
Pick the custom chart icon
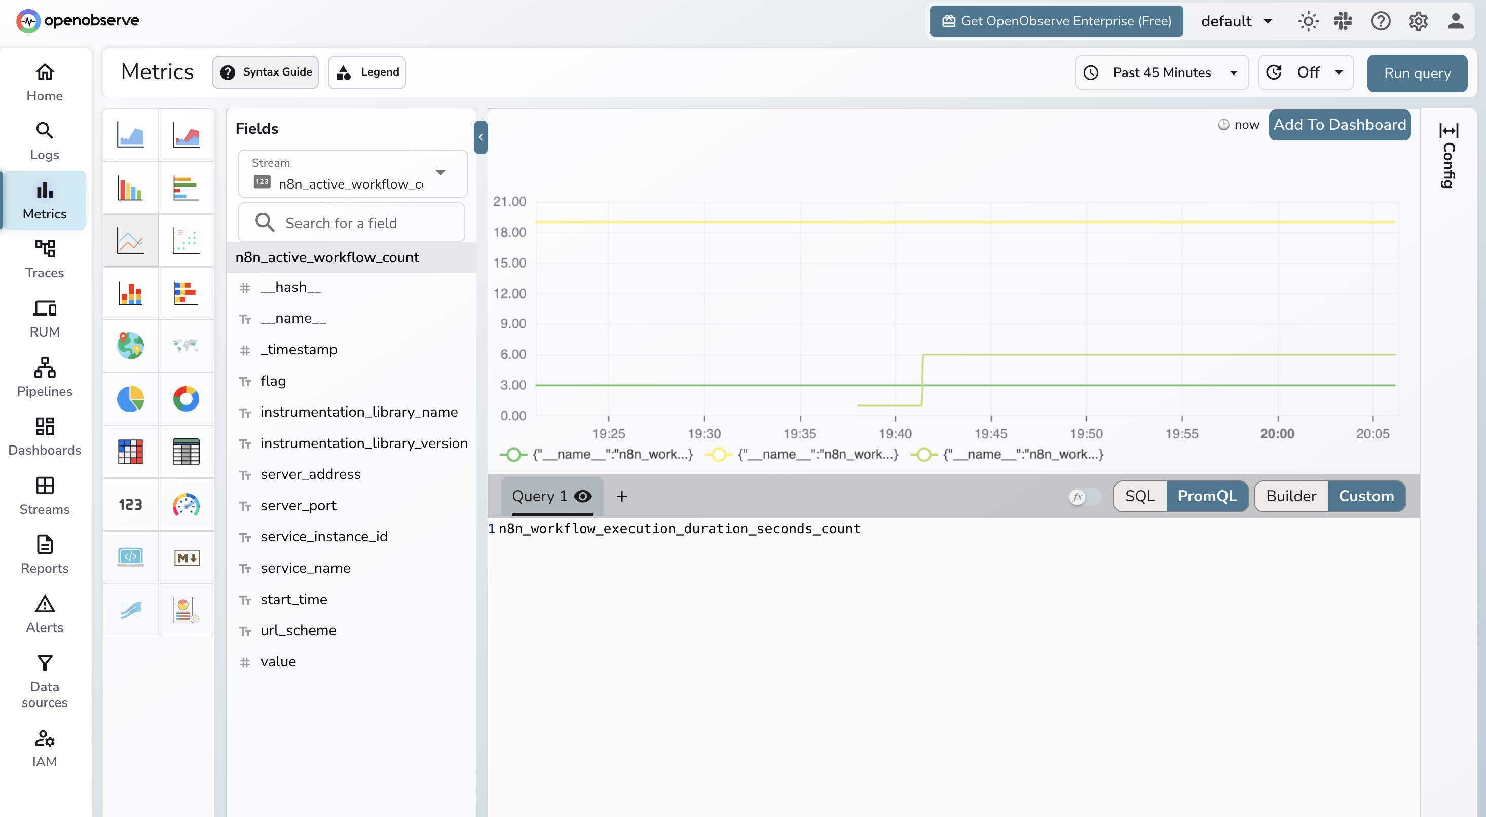pos(185,610)
